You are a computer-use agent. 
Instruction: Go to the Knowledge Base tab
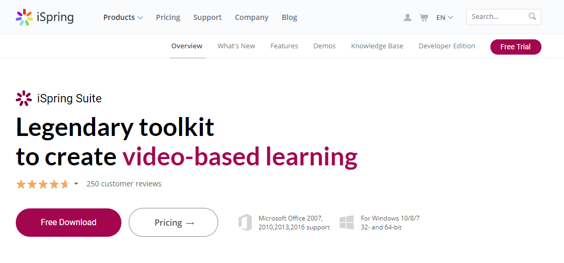click(x=377, y=46)
